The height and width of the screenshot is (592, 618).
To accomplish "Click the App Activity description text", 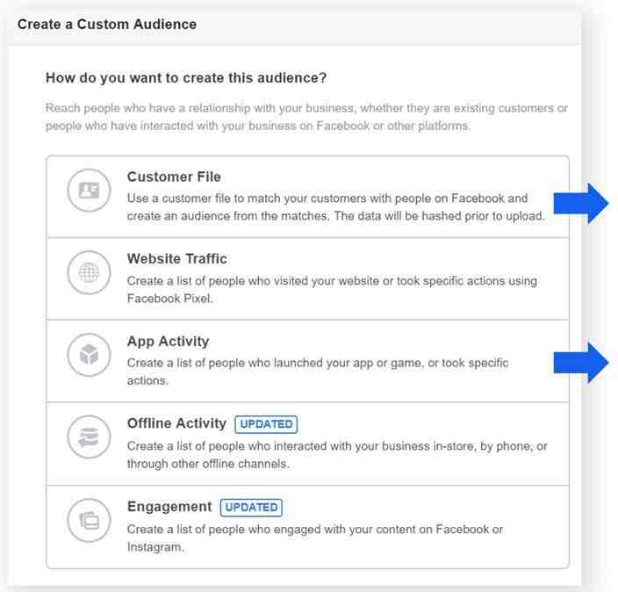I will click(x=317, y=372).
